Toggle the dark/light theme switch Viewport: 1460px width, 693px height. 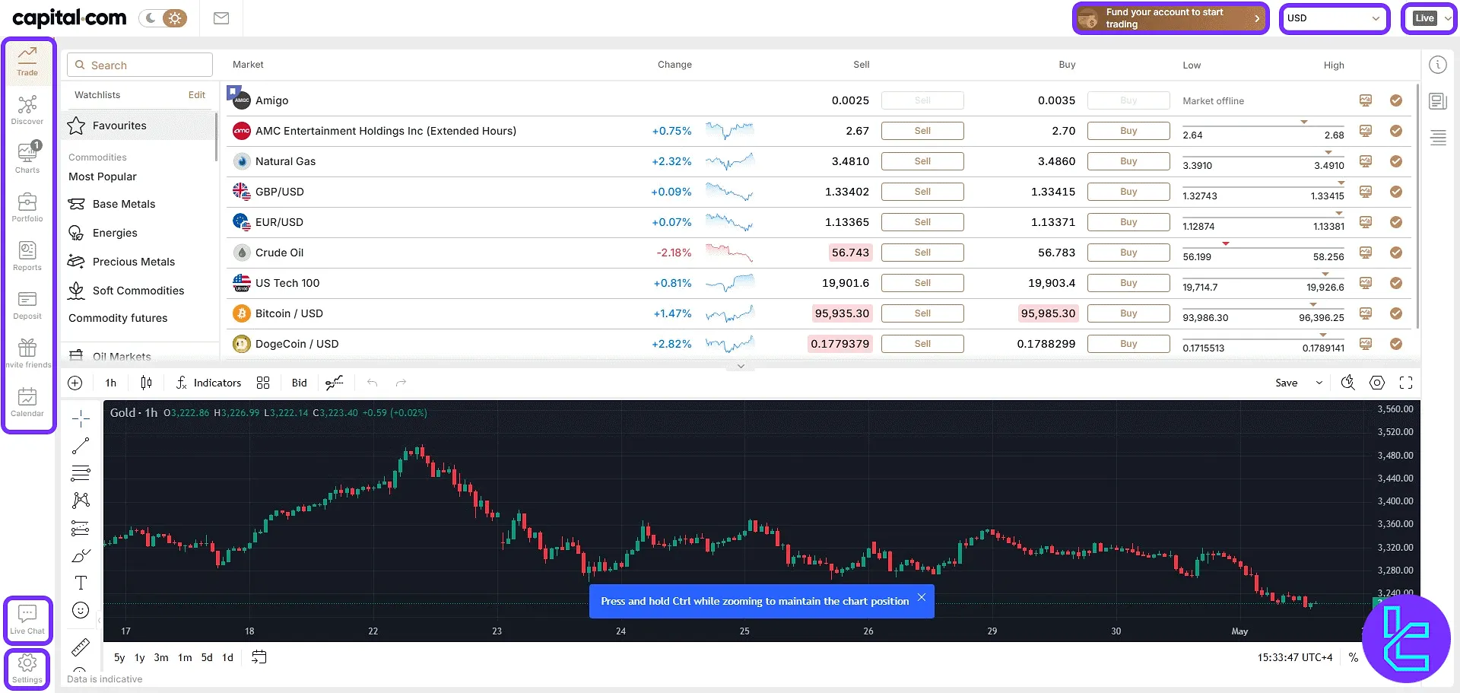(x=163, y=18)
